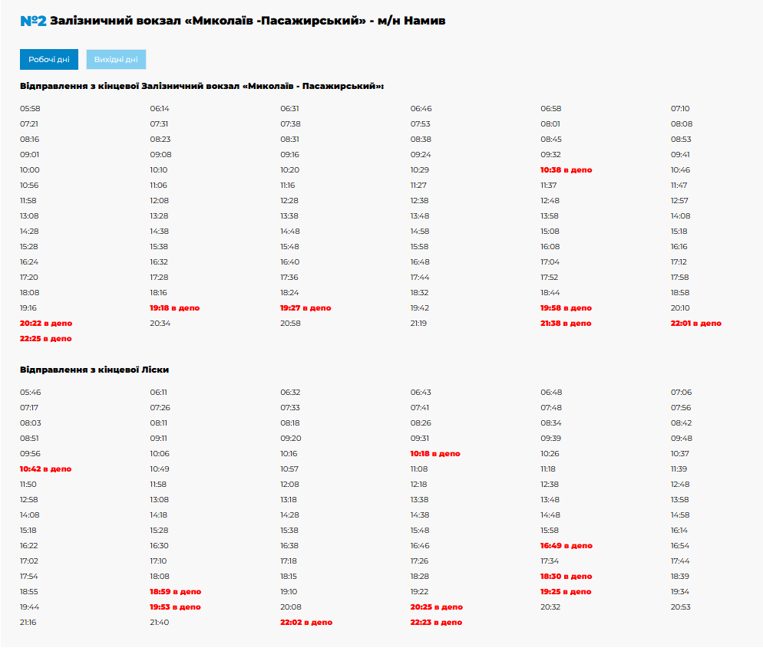Select the 05:46 departure from Ліски
The image size is (763, 651).
[30, 393]
